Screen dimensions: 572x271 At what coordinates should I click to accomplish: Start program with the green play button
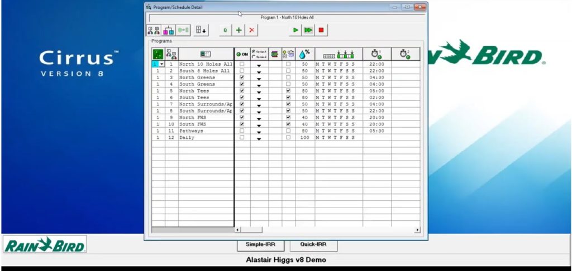point(295,30)
